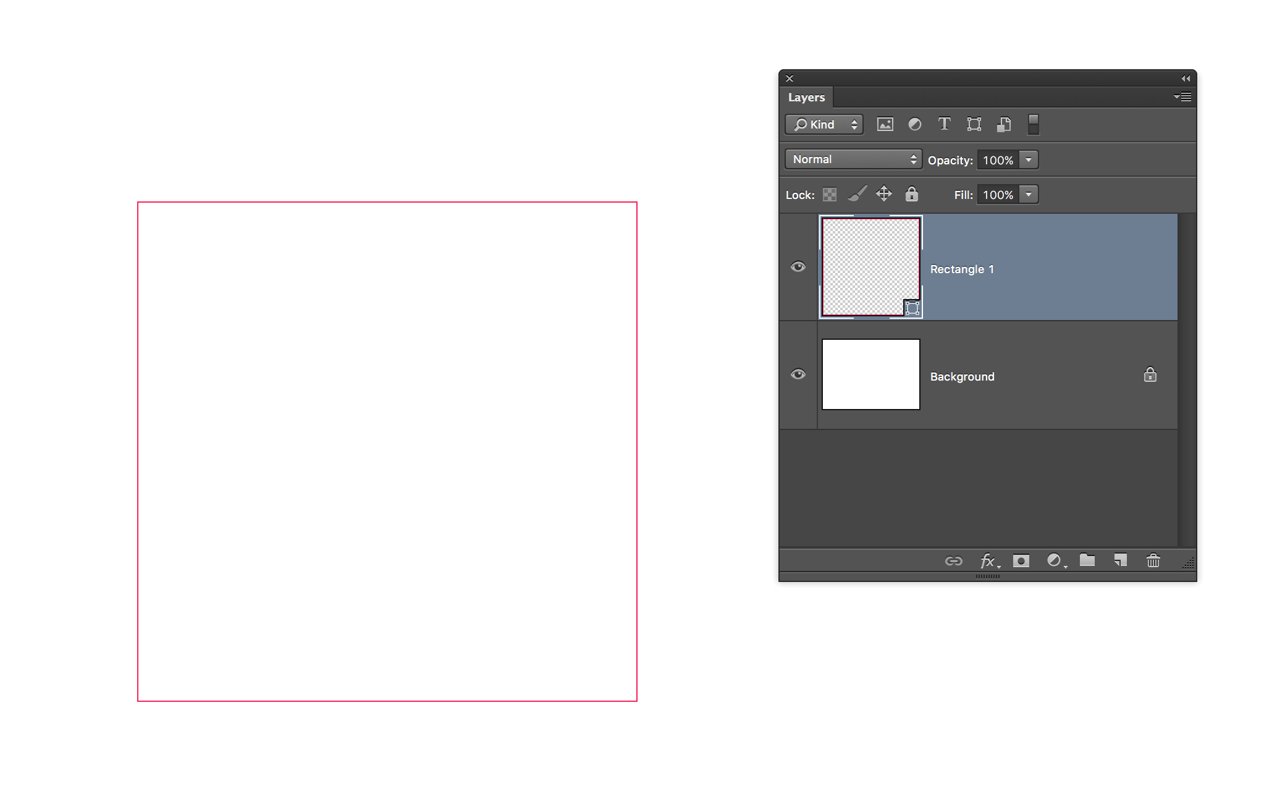The width and height of the screenshot is (1285, 797).
Task: Switch to the Layers tab
Action: click(x=806, y=97)
